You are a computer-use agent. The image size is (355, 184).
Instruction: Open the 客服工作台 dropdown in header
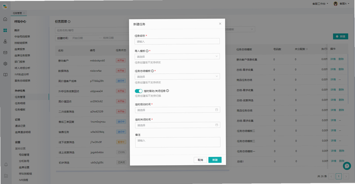320,4
